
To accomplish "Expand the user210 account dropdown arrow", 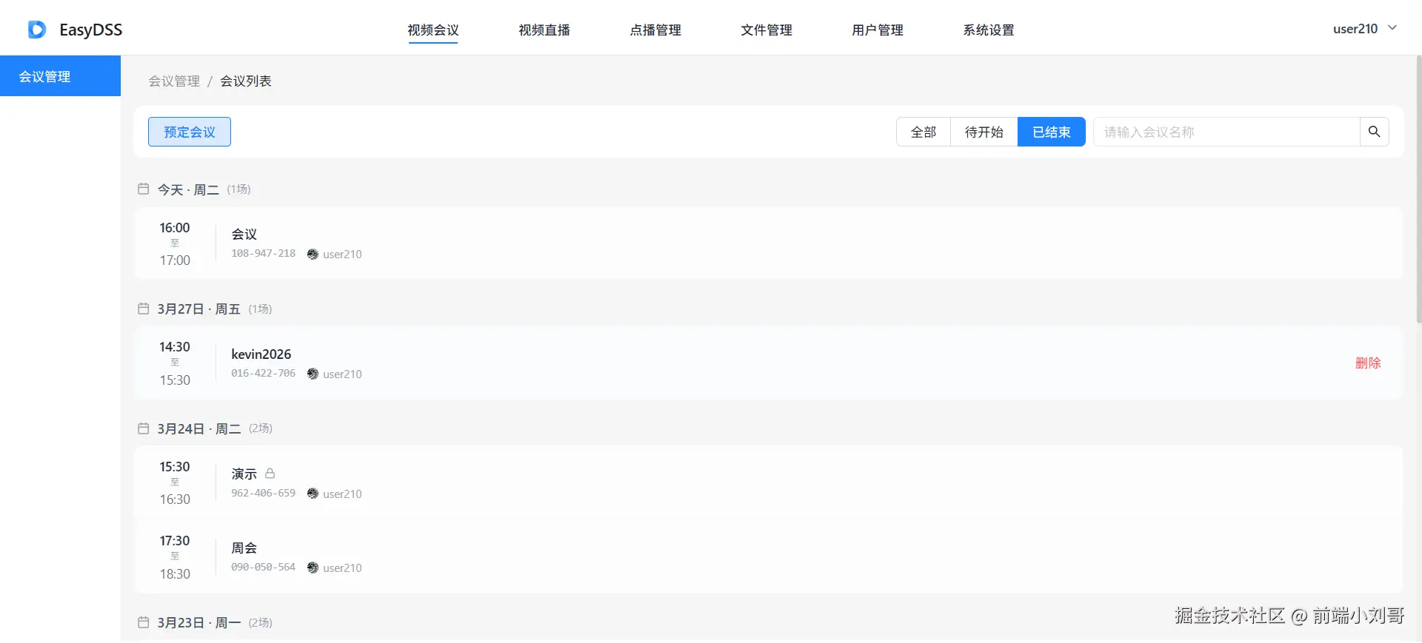I will point(1392,28).
